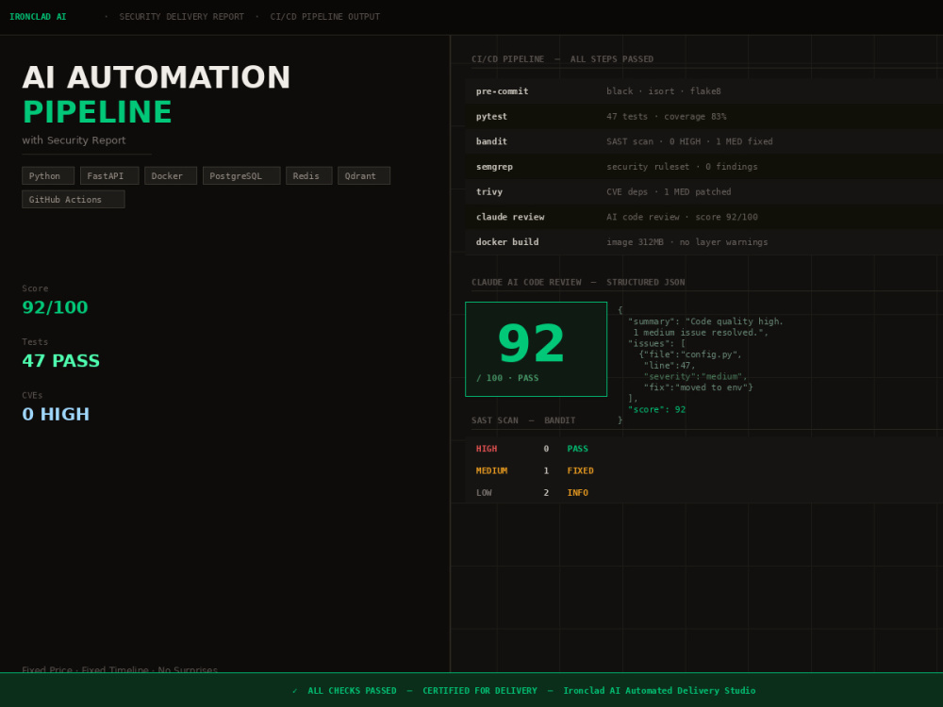Click the FIXED status in MEDIUM row

tap(580, 470)
